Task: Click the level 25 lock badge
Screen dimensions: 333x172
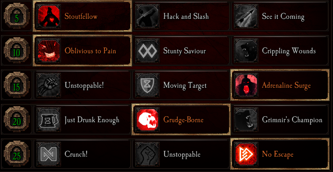Action: tap(17, 154)
